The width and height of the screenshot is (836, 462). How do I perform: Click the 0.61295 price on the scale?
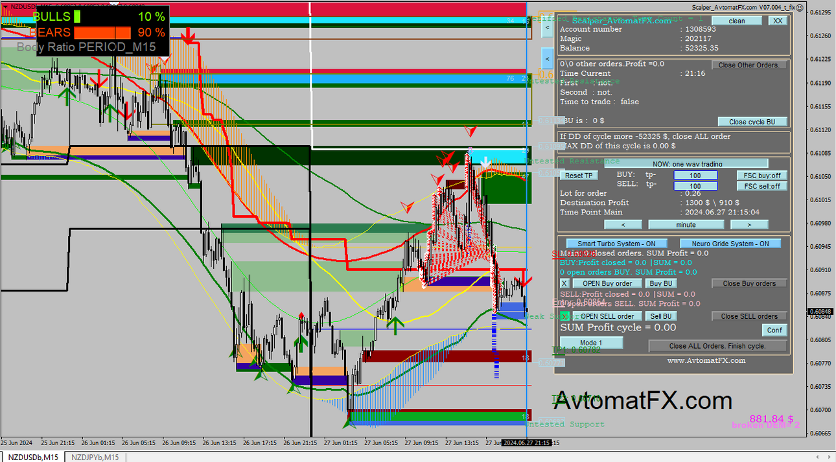(820, 12)
